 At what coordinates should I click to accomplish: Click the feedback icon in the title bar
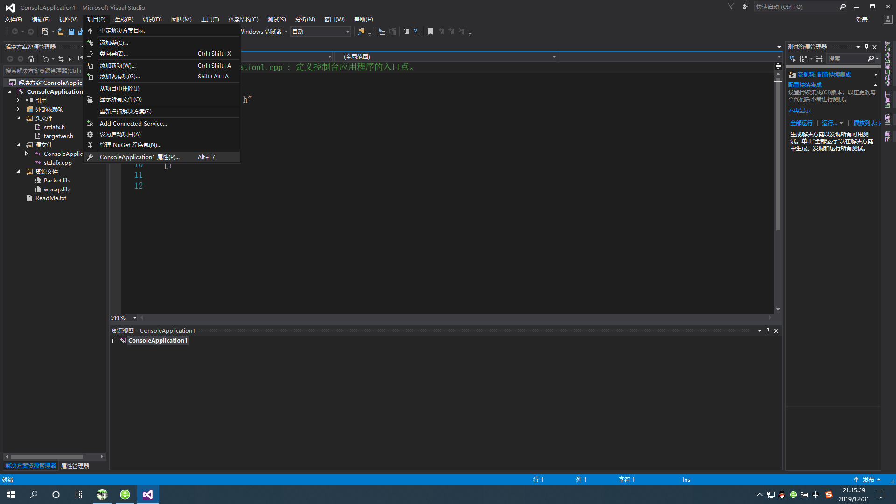[x=746, y=7]
